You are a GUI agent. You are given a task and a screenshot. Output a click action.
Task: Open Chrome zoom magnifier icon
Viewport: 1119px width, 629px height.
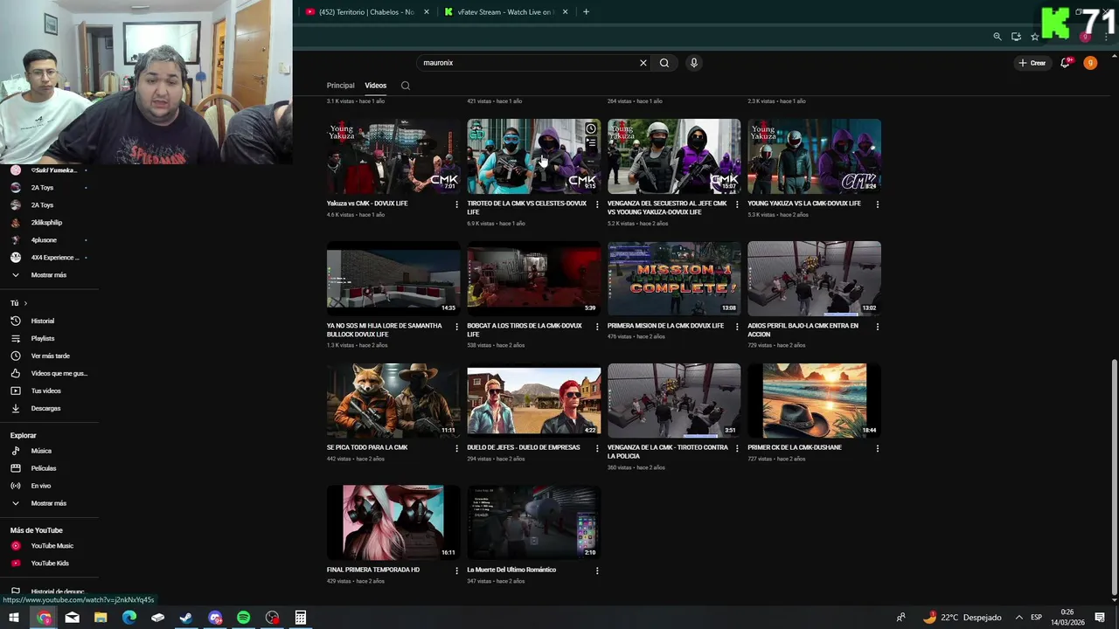(x=997, y=37)
